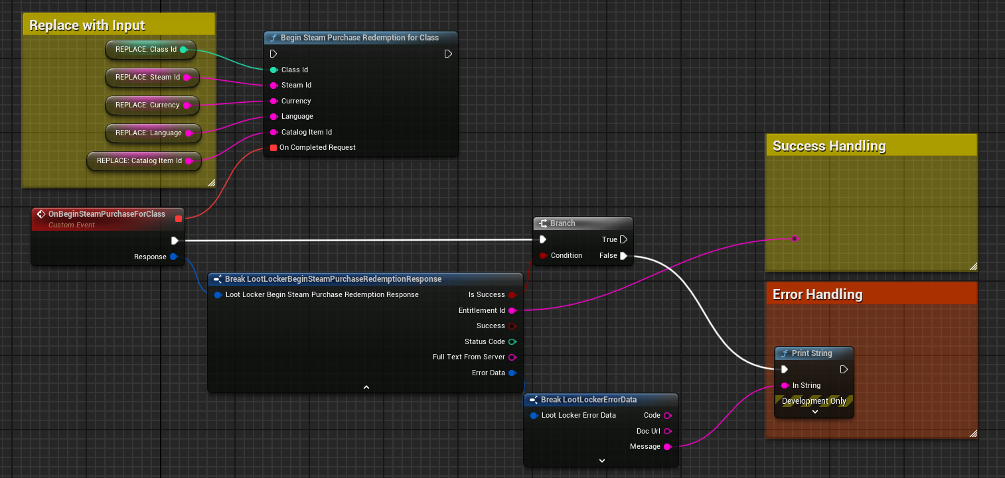The image size is (1005, 478).
Task: Click the Branch Condition input pin
Action: [542, 256]
